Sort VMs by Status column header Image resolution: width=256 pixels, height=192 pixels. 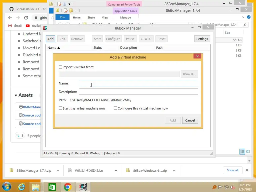click(105, 48)
